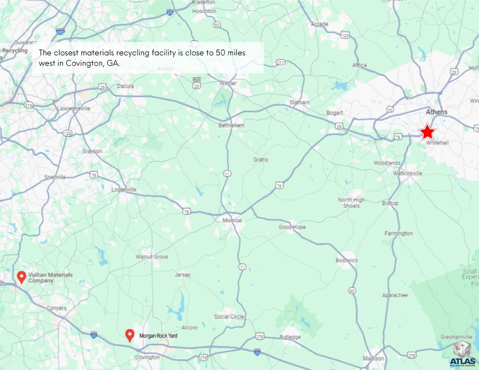479x370 pixels.
Task: Click the Social Circle town label
Action: pos(229,316)
